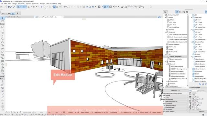The height and width of the screenshot is (116, 207).
Task: Select the Slab tool in toolbox
Action: pyautogui.click(x=3, y=42)
